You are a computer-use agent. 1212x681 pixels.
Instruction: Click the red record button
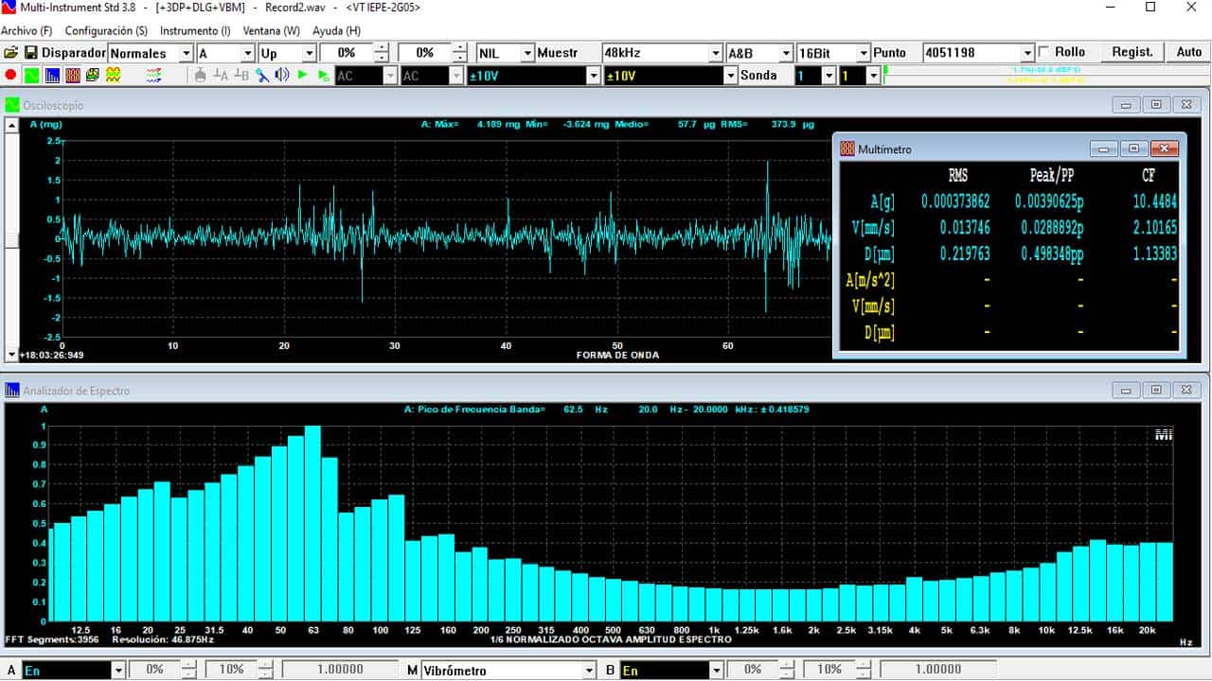click(x=10, y=75)
